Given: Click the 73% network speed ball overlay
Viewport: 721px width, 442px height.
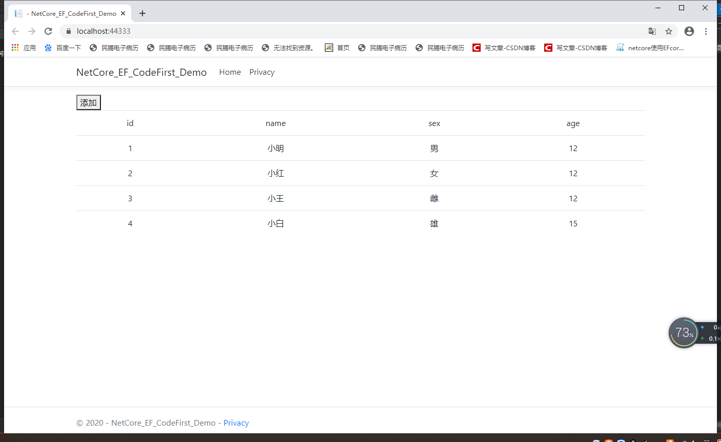Looking at the screenshot, I should point(683,332).
